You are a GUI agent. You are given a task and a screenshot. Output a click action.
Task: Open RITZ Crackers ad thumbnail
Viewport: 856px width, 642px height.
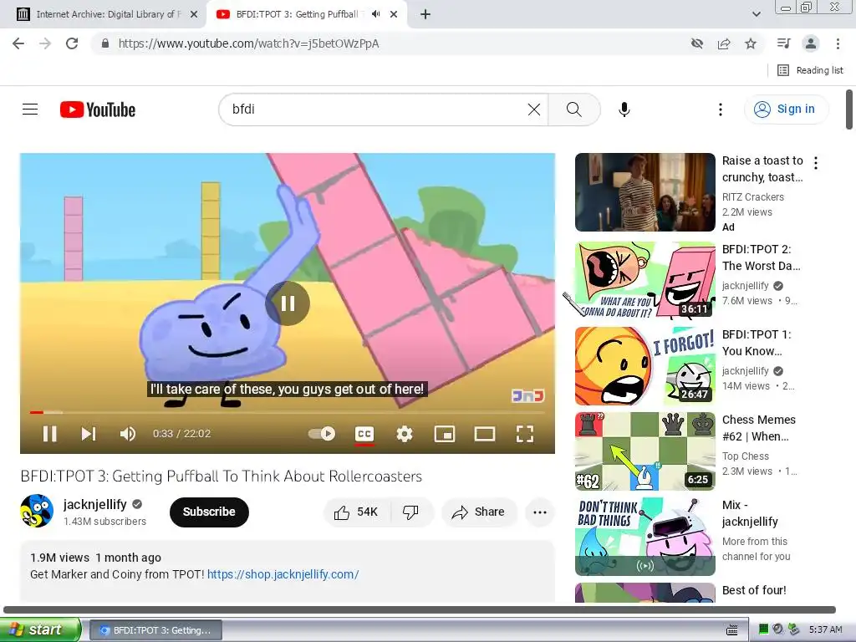tap(645, 192)
